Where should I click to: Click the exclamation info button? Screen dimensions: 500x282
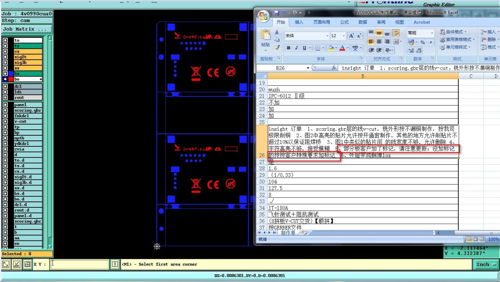tap(115, 264)
